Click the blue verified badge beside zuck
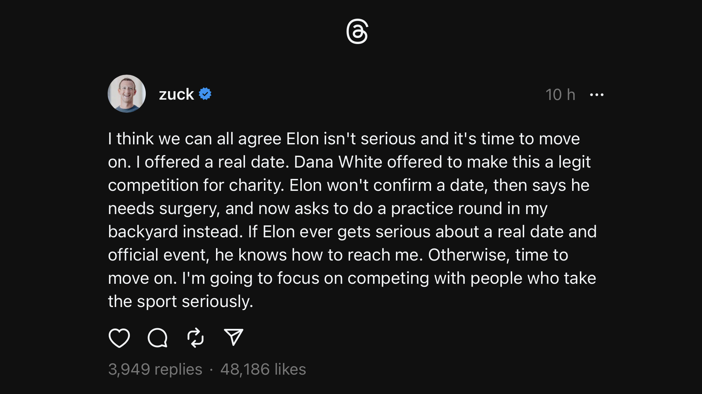 [x=205, y=94]
